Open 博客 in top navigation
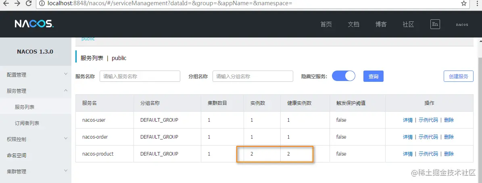 pyautogui.click(x=381, y=24)
